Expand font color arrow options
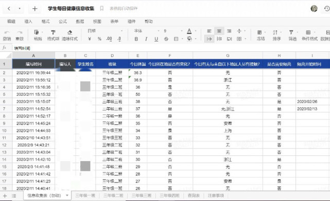Image resolution: width=330 pixels, height=201 pixels. pyautogui.click(x=196, y=31)
